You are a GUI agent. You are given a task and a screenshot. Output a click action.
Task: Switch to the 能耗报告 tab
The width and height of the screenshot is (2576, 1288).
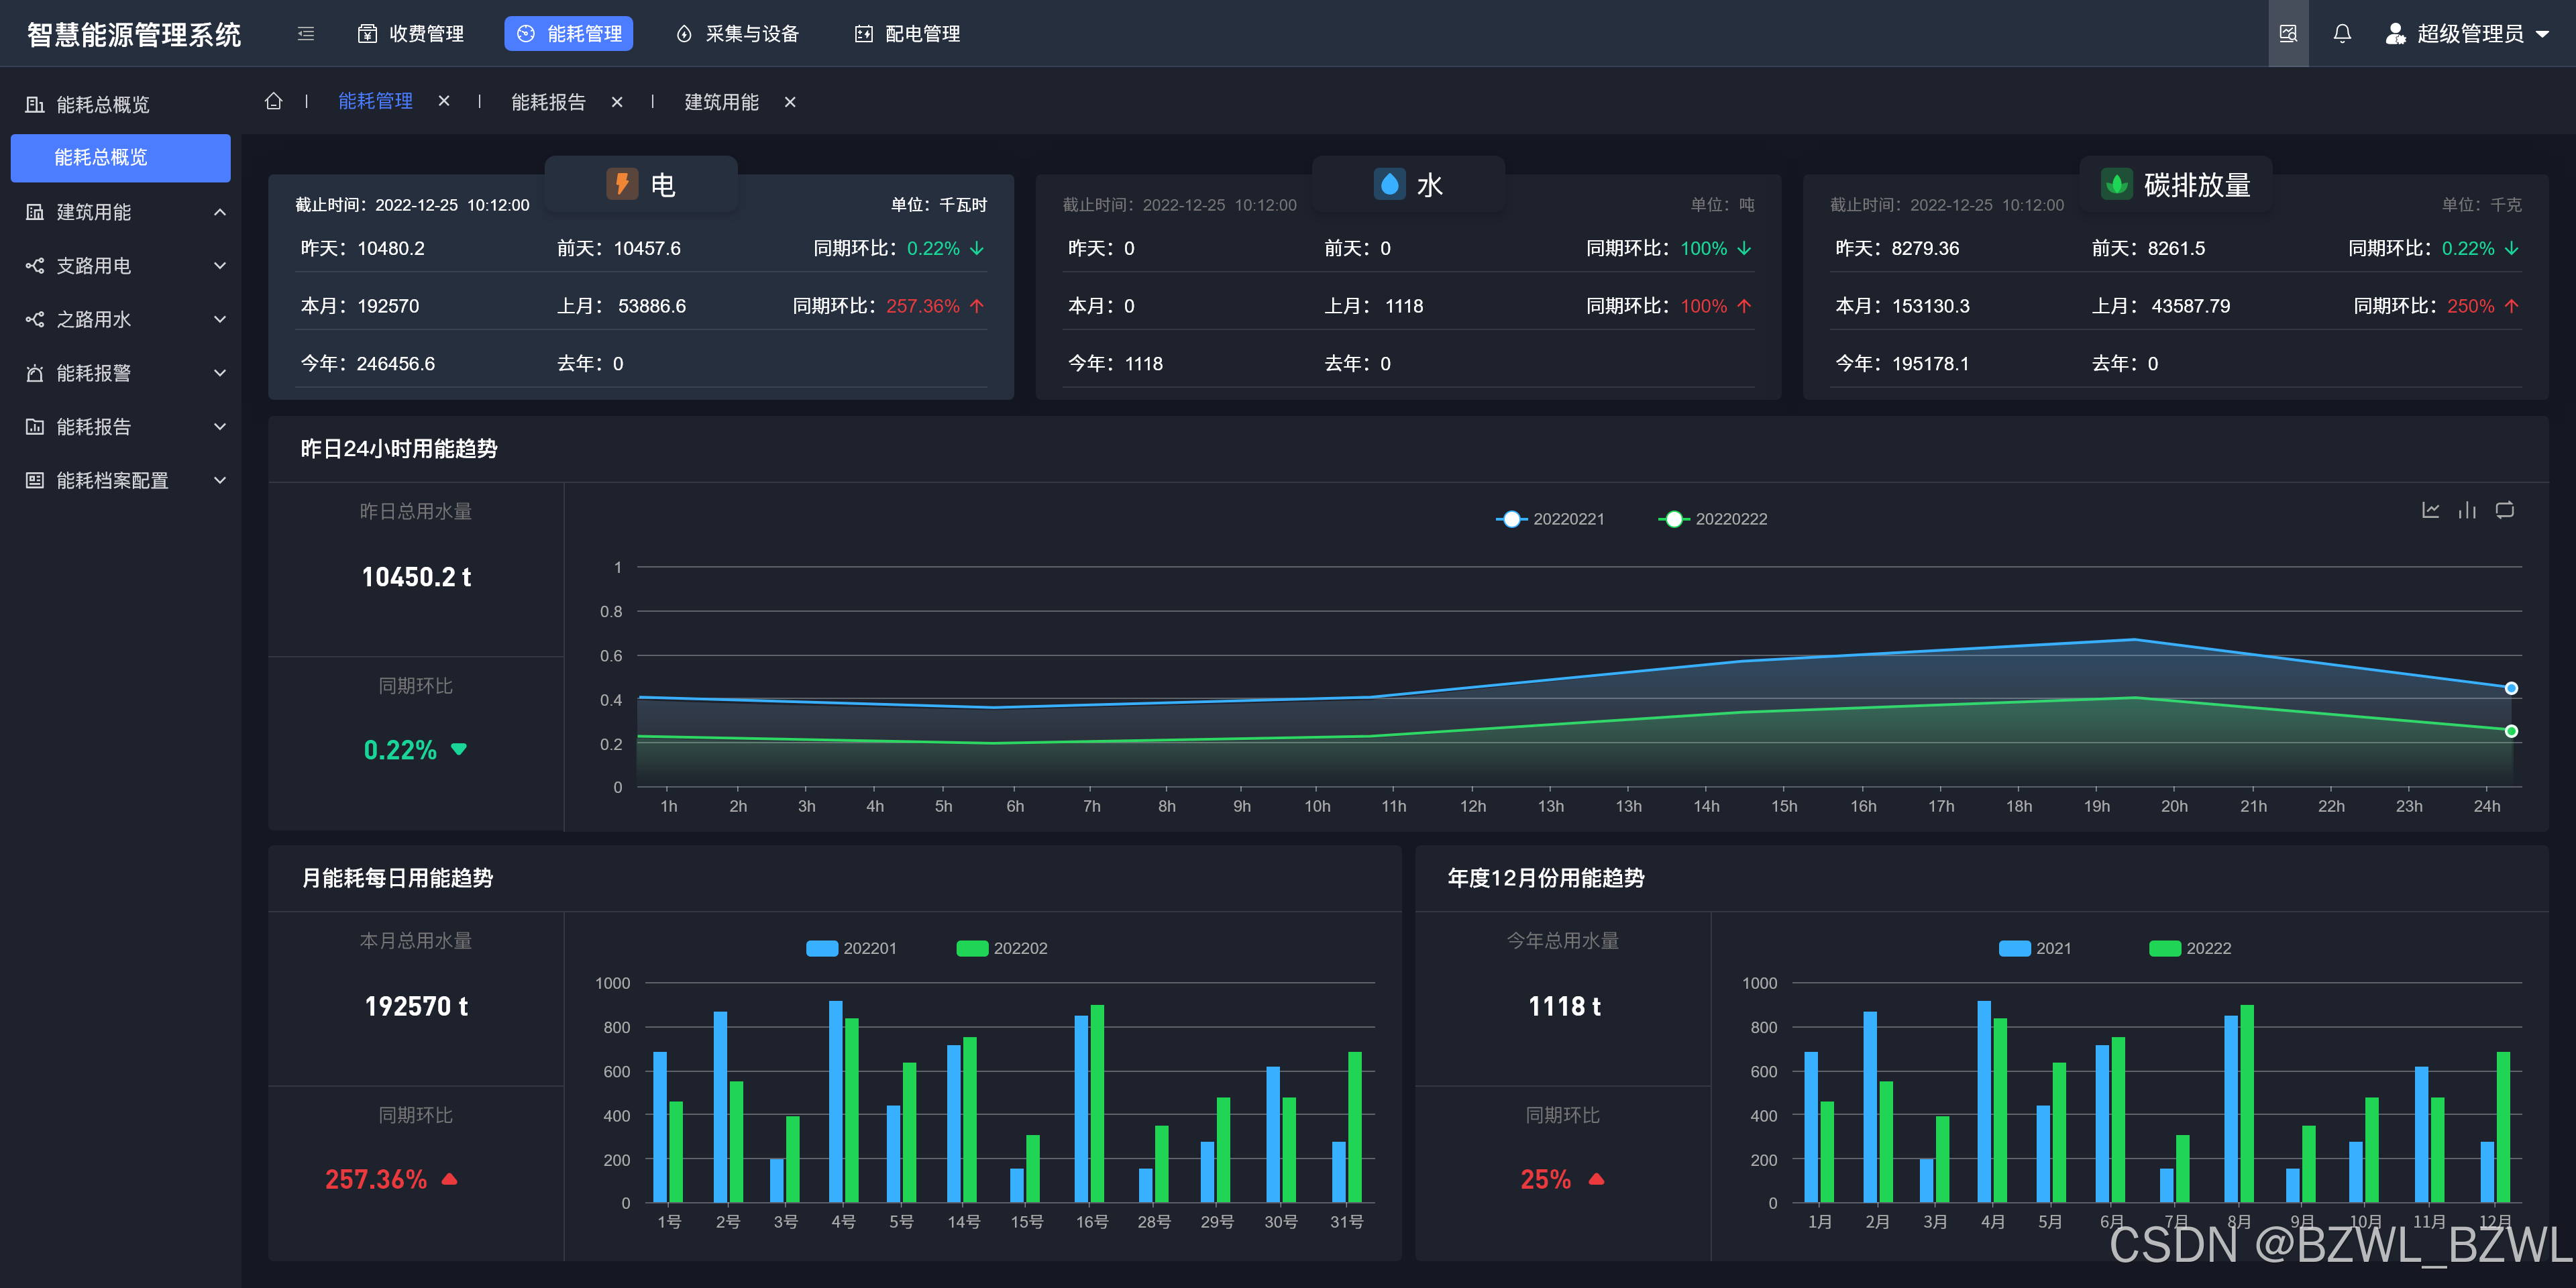(x=548, y=102)
